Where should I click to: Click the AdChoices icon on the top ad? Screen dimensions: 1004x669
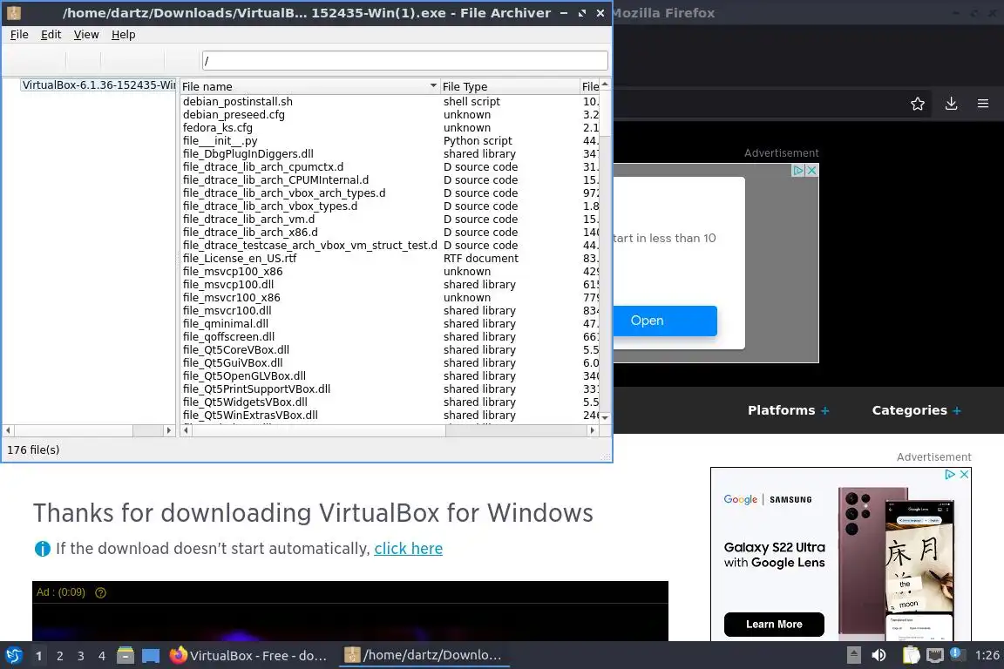798,170
